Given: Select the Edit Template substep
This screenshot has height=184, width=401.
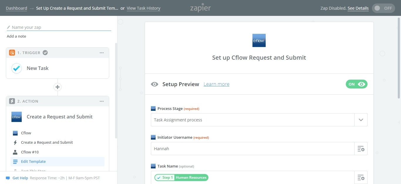Looking at the screenshot, I should click(x=58, y=162).
